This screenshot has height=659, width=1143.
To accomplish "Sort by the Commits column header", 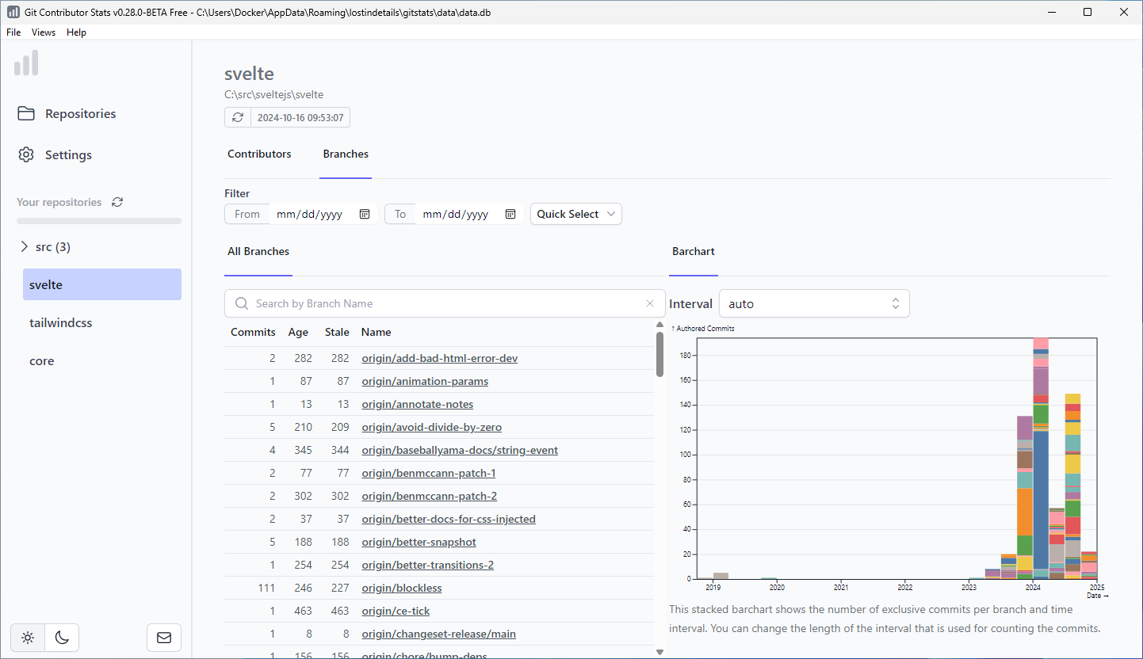I will (x=253, y=332).
